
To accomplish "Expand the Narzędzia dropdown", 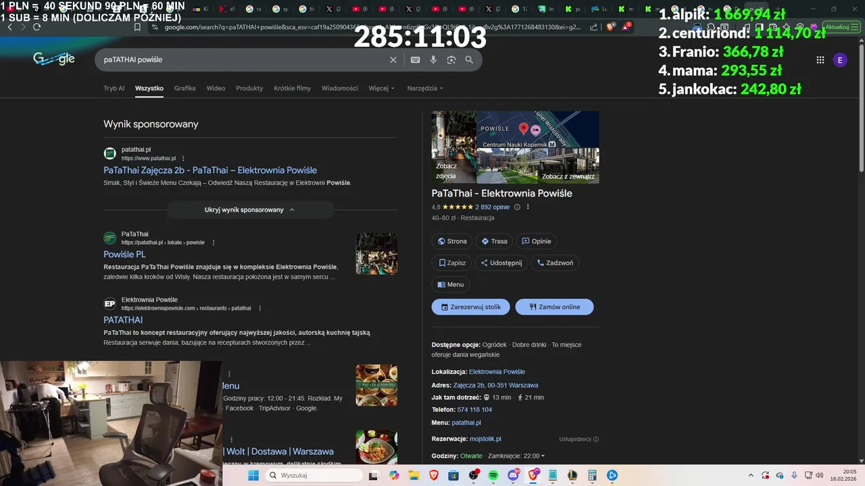I will [425, 88].
